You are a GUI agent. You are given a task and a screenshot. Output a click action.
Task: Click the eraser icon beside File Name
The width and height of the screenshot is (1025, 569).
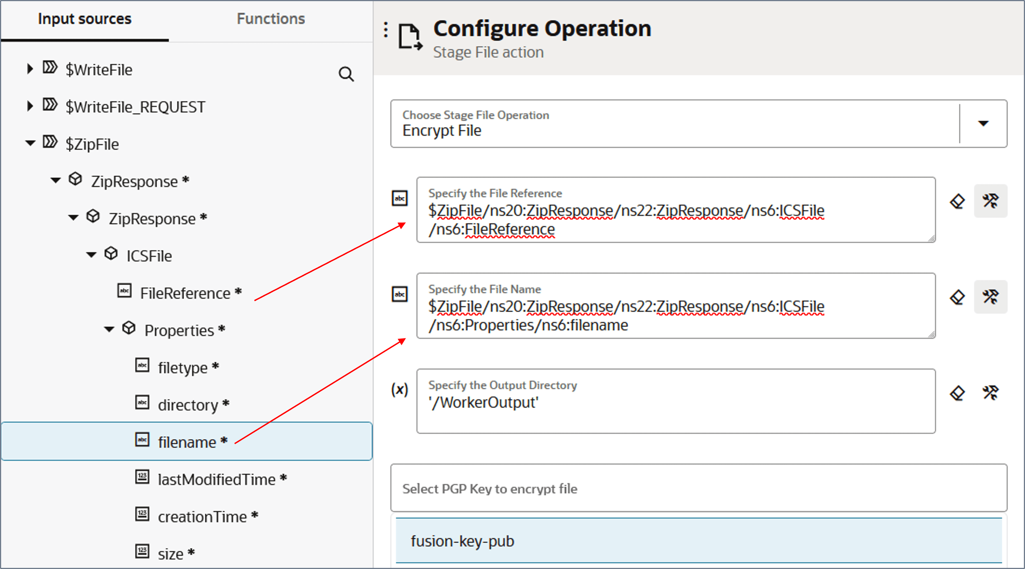click(957, 297)
